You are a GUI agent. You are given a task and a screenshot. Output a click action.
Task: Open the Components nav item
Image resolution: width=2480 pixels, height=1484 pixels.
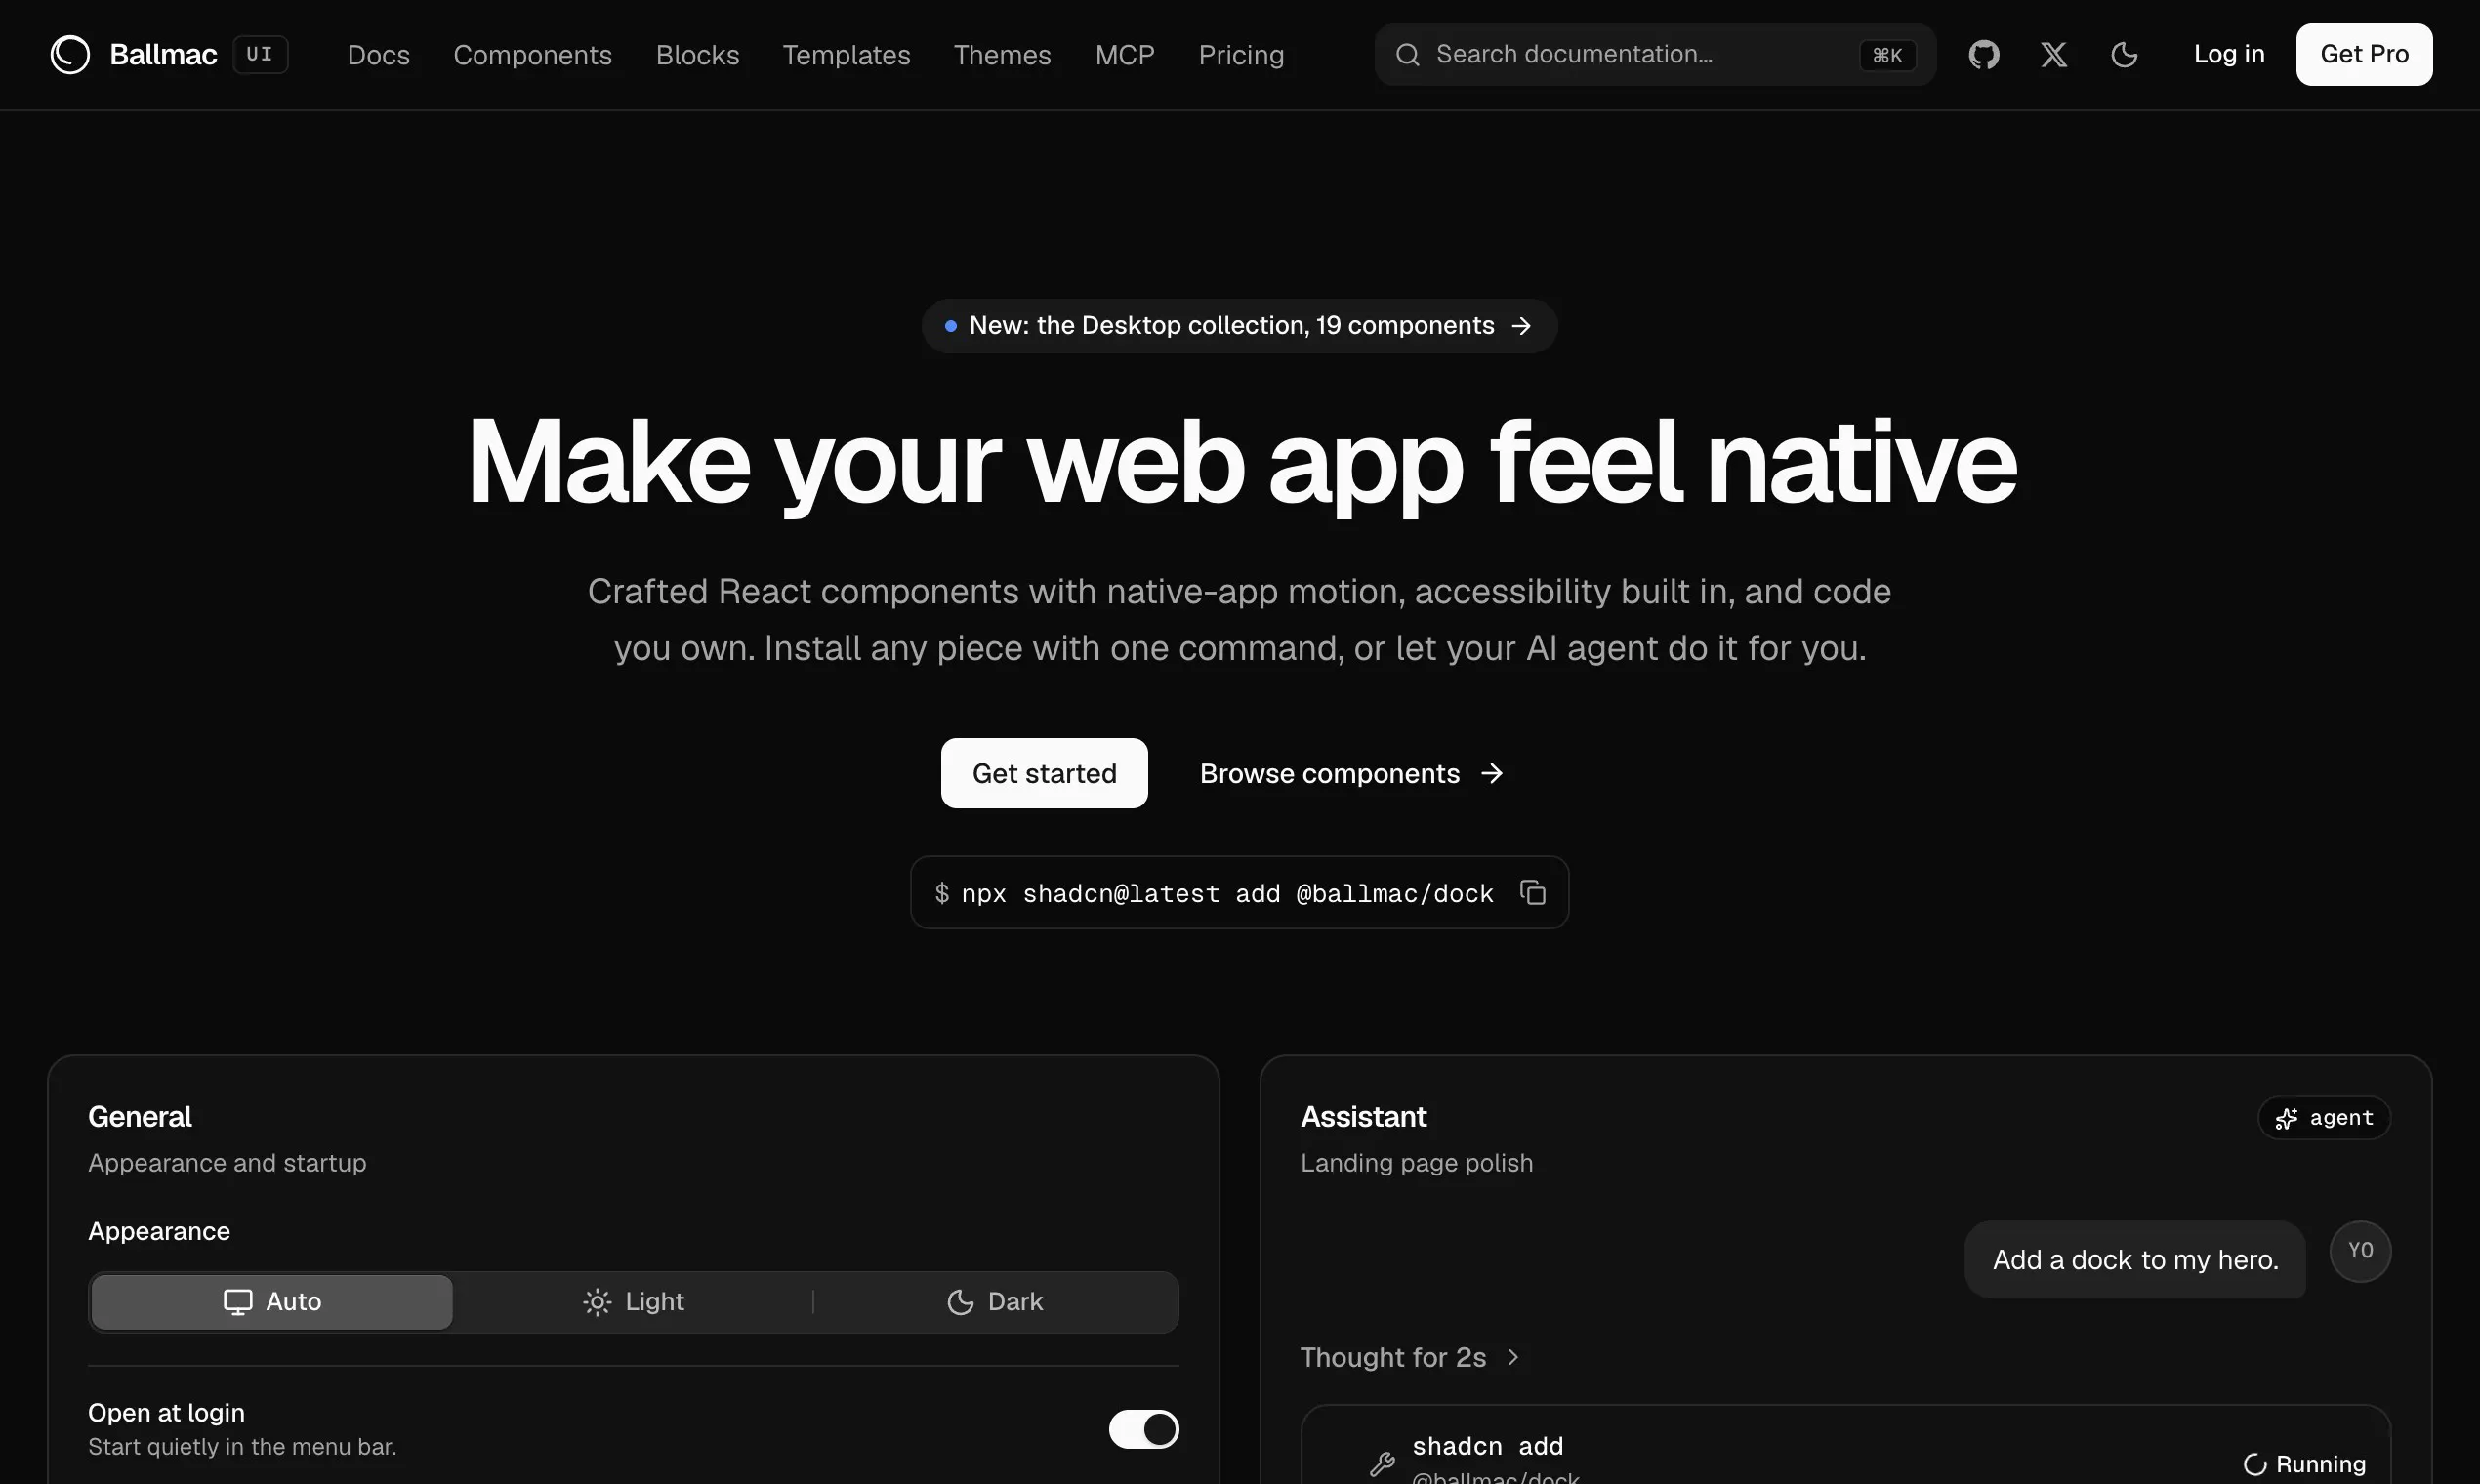(532, 54)
